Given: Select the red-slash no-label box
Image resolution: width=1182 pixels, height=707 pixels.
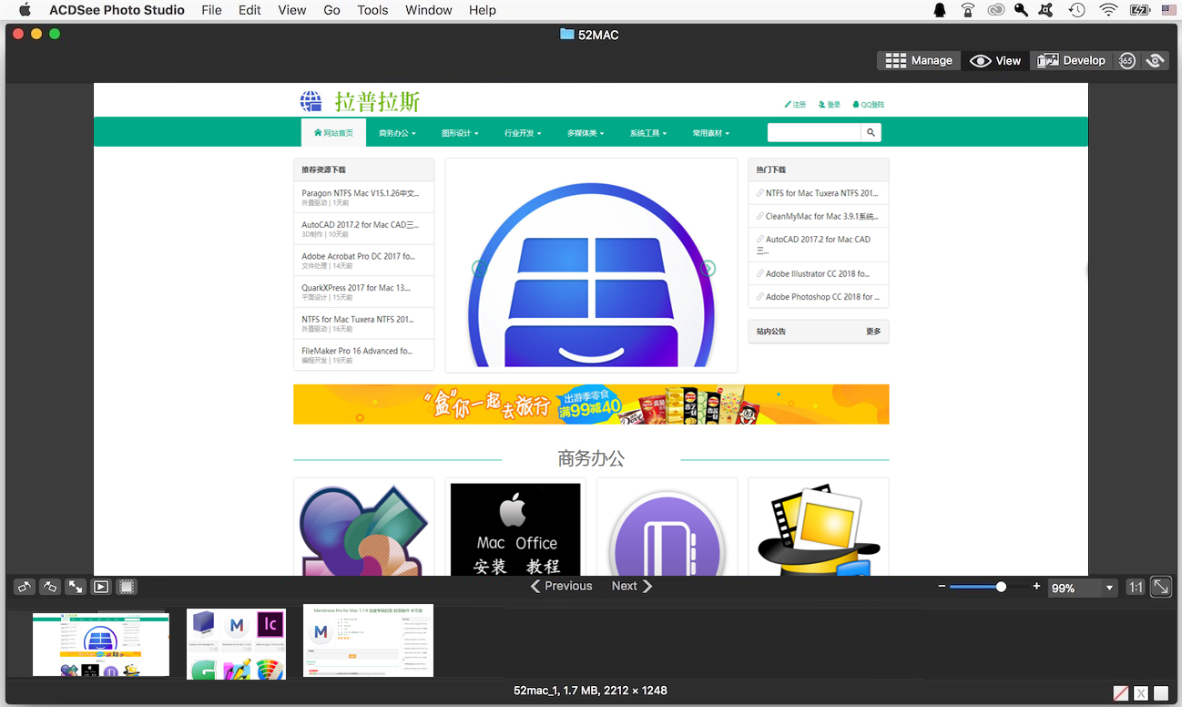Looking at the screenshot, I should pos(1121,694).
